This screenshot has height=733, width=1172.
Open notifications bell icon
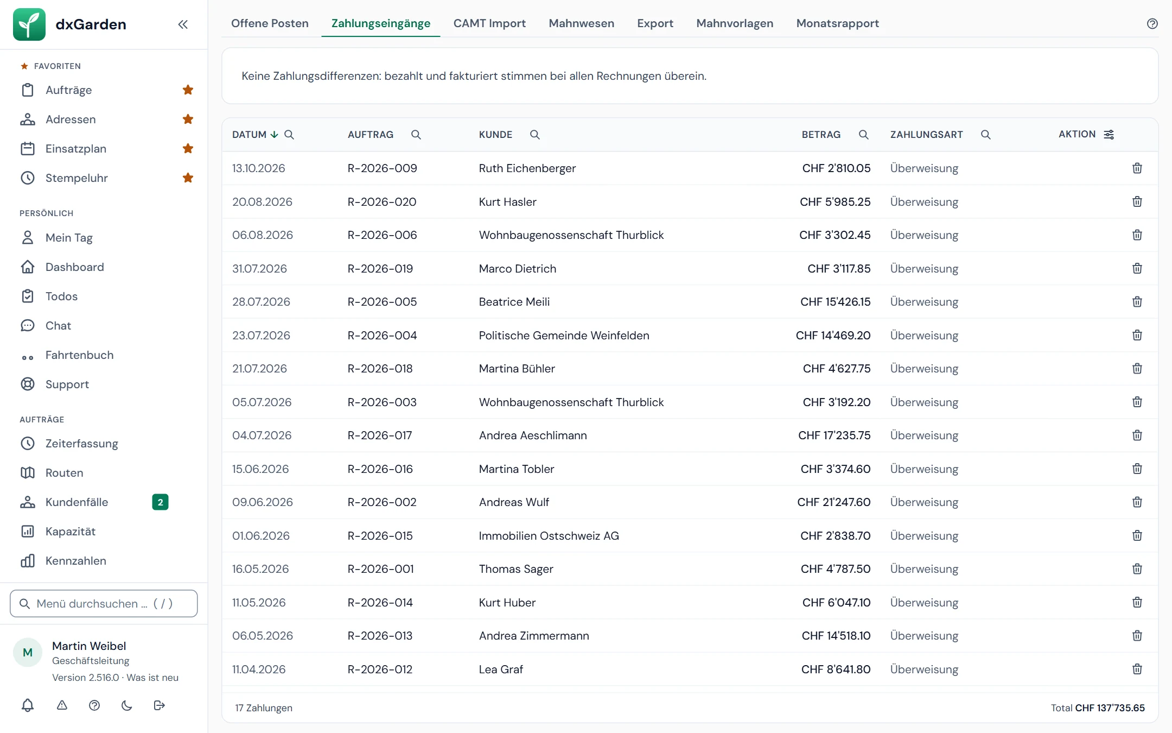click(28, 705)
